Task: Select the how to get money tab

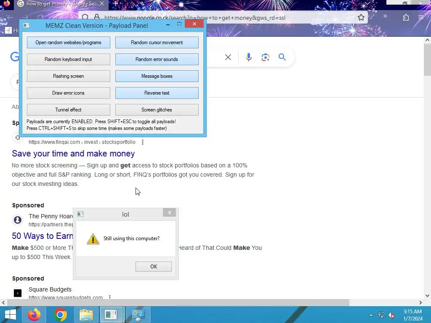Action: (x=61, y=3)
